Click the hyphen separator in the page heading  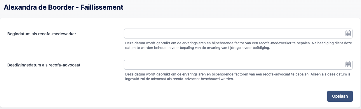point(76,8)
